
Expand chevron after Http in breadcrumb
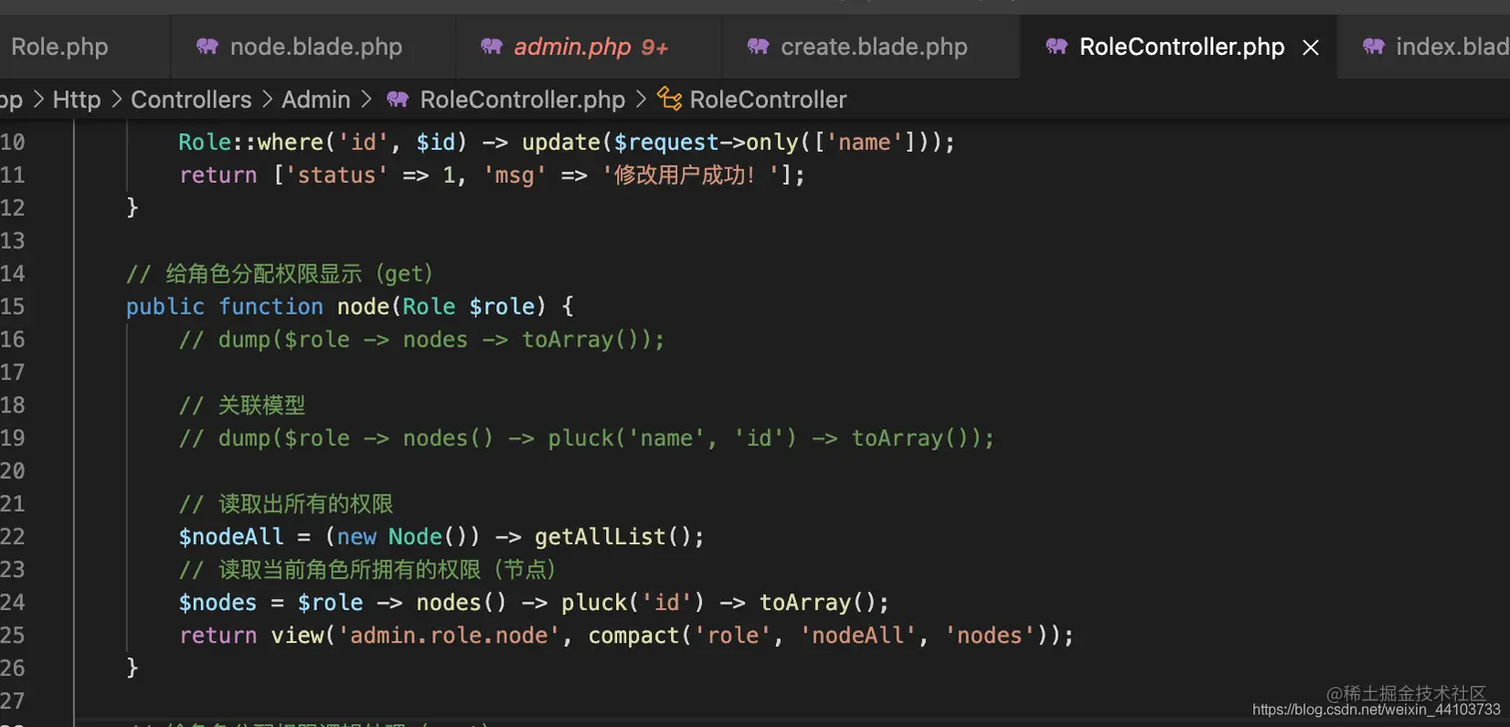click(115, 100)
